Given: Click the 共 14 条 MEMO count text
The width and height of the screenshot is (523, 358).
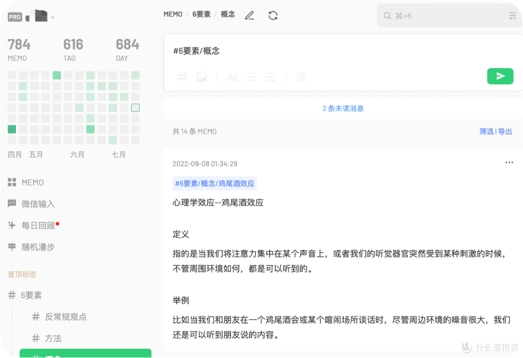Looking at the screenshot, I should [195, 131].
